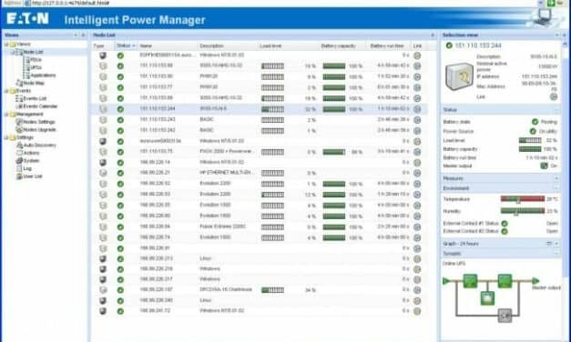Collapse the Management folder
Image resolution: width=571 pixels, height=342 pixels.
(x=6, y=115)
